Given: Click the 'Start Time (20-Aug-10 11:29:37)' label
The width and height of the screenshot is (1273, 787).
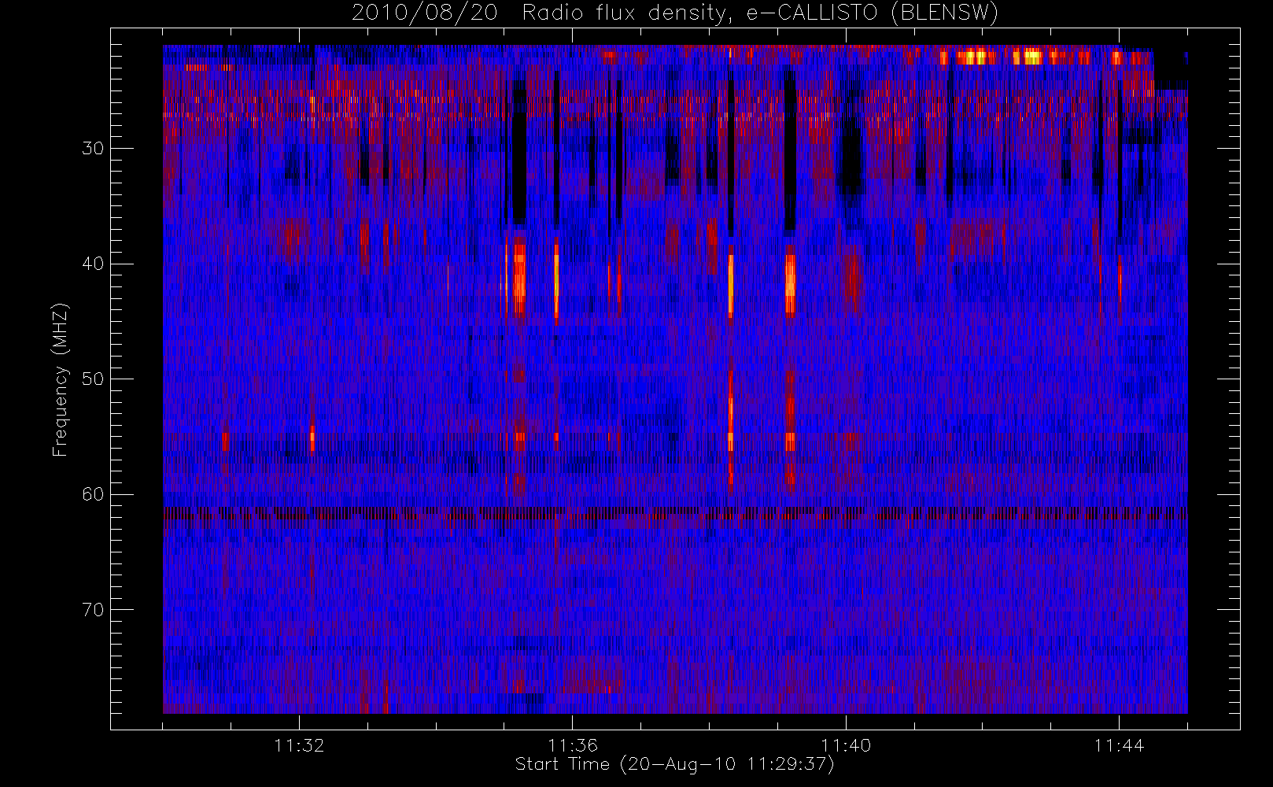Looking at the screenshot, I should [x=675, y=764].
